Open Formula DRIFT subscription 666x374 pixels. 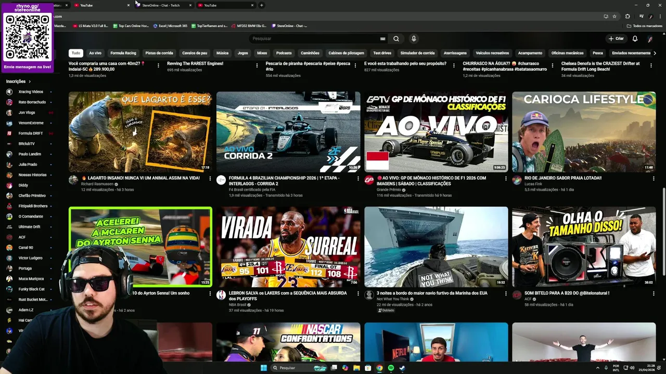click(x=30, y=133)
